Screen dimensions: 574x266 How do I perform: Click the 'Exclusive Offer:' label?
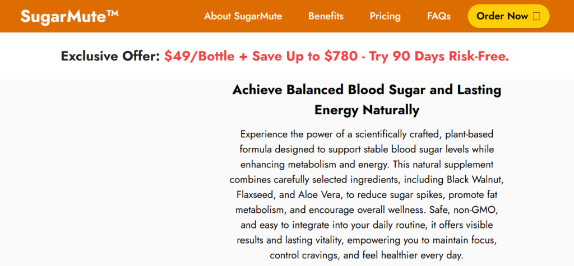110,57
